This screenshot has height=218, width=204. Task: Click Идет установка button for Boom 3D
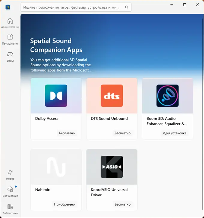[x=174, y=133]
